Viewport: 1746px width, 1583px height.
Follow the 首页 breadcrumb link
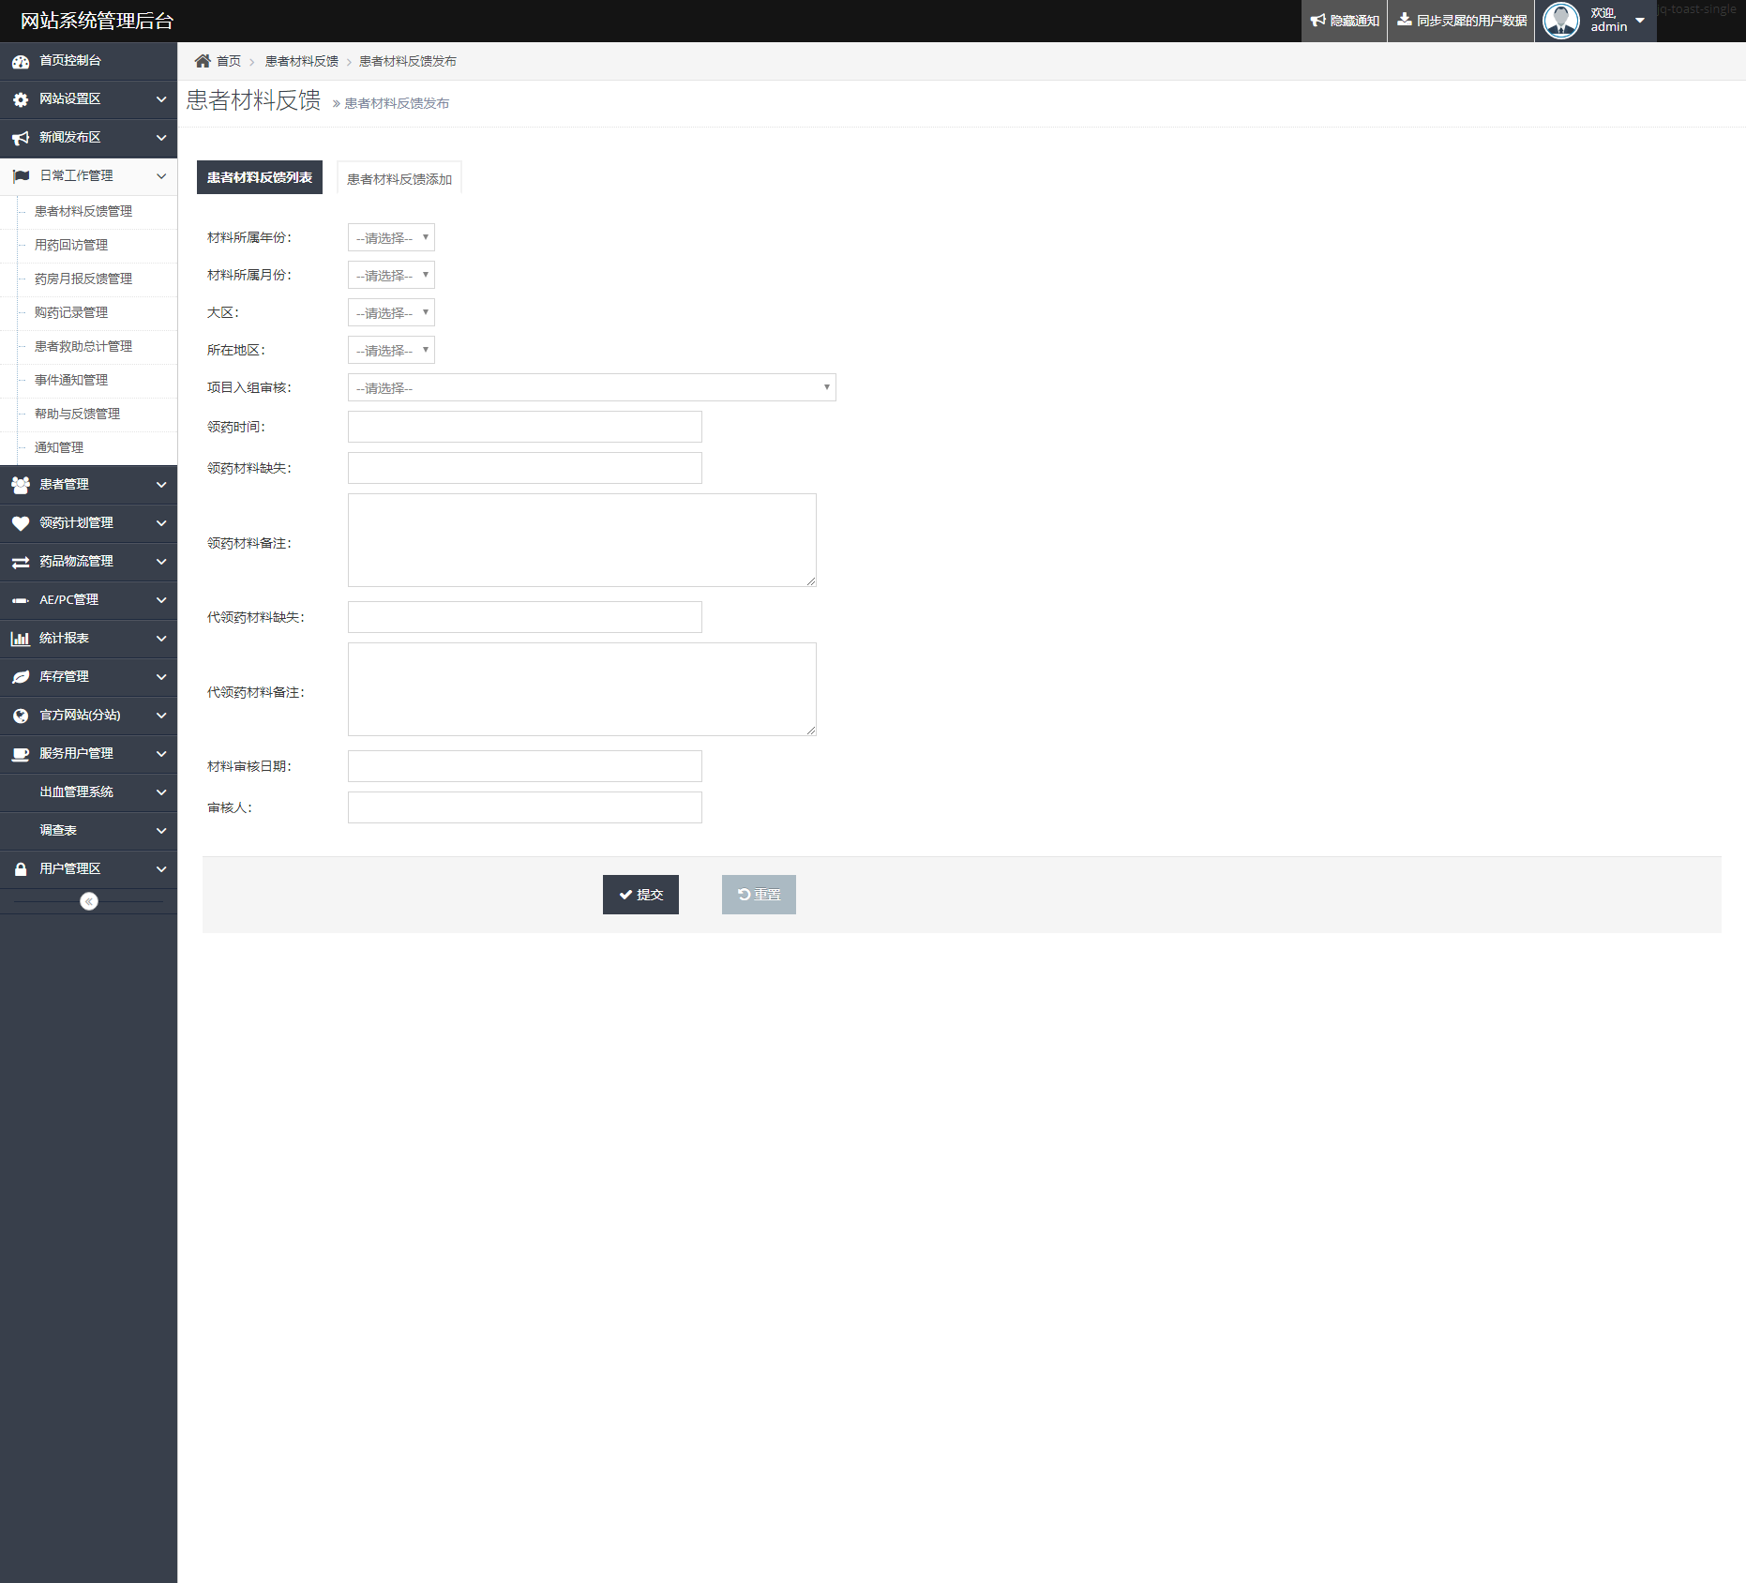click(x=229, y=61)
